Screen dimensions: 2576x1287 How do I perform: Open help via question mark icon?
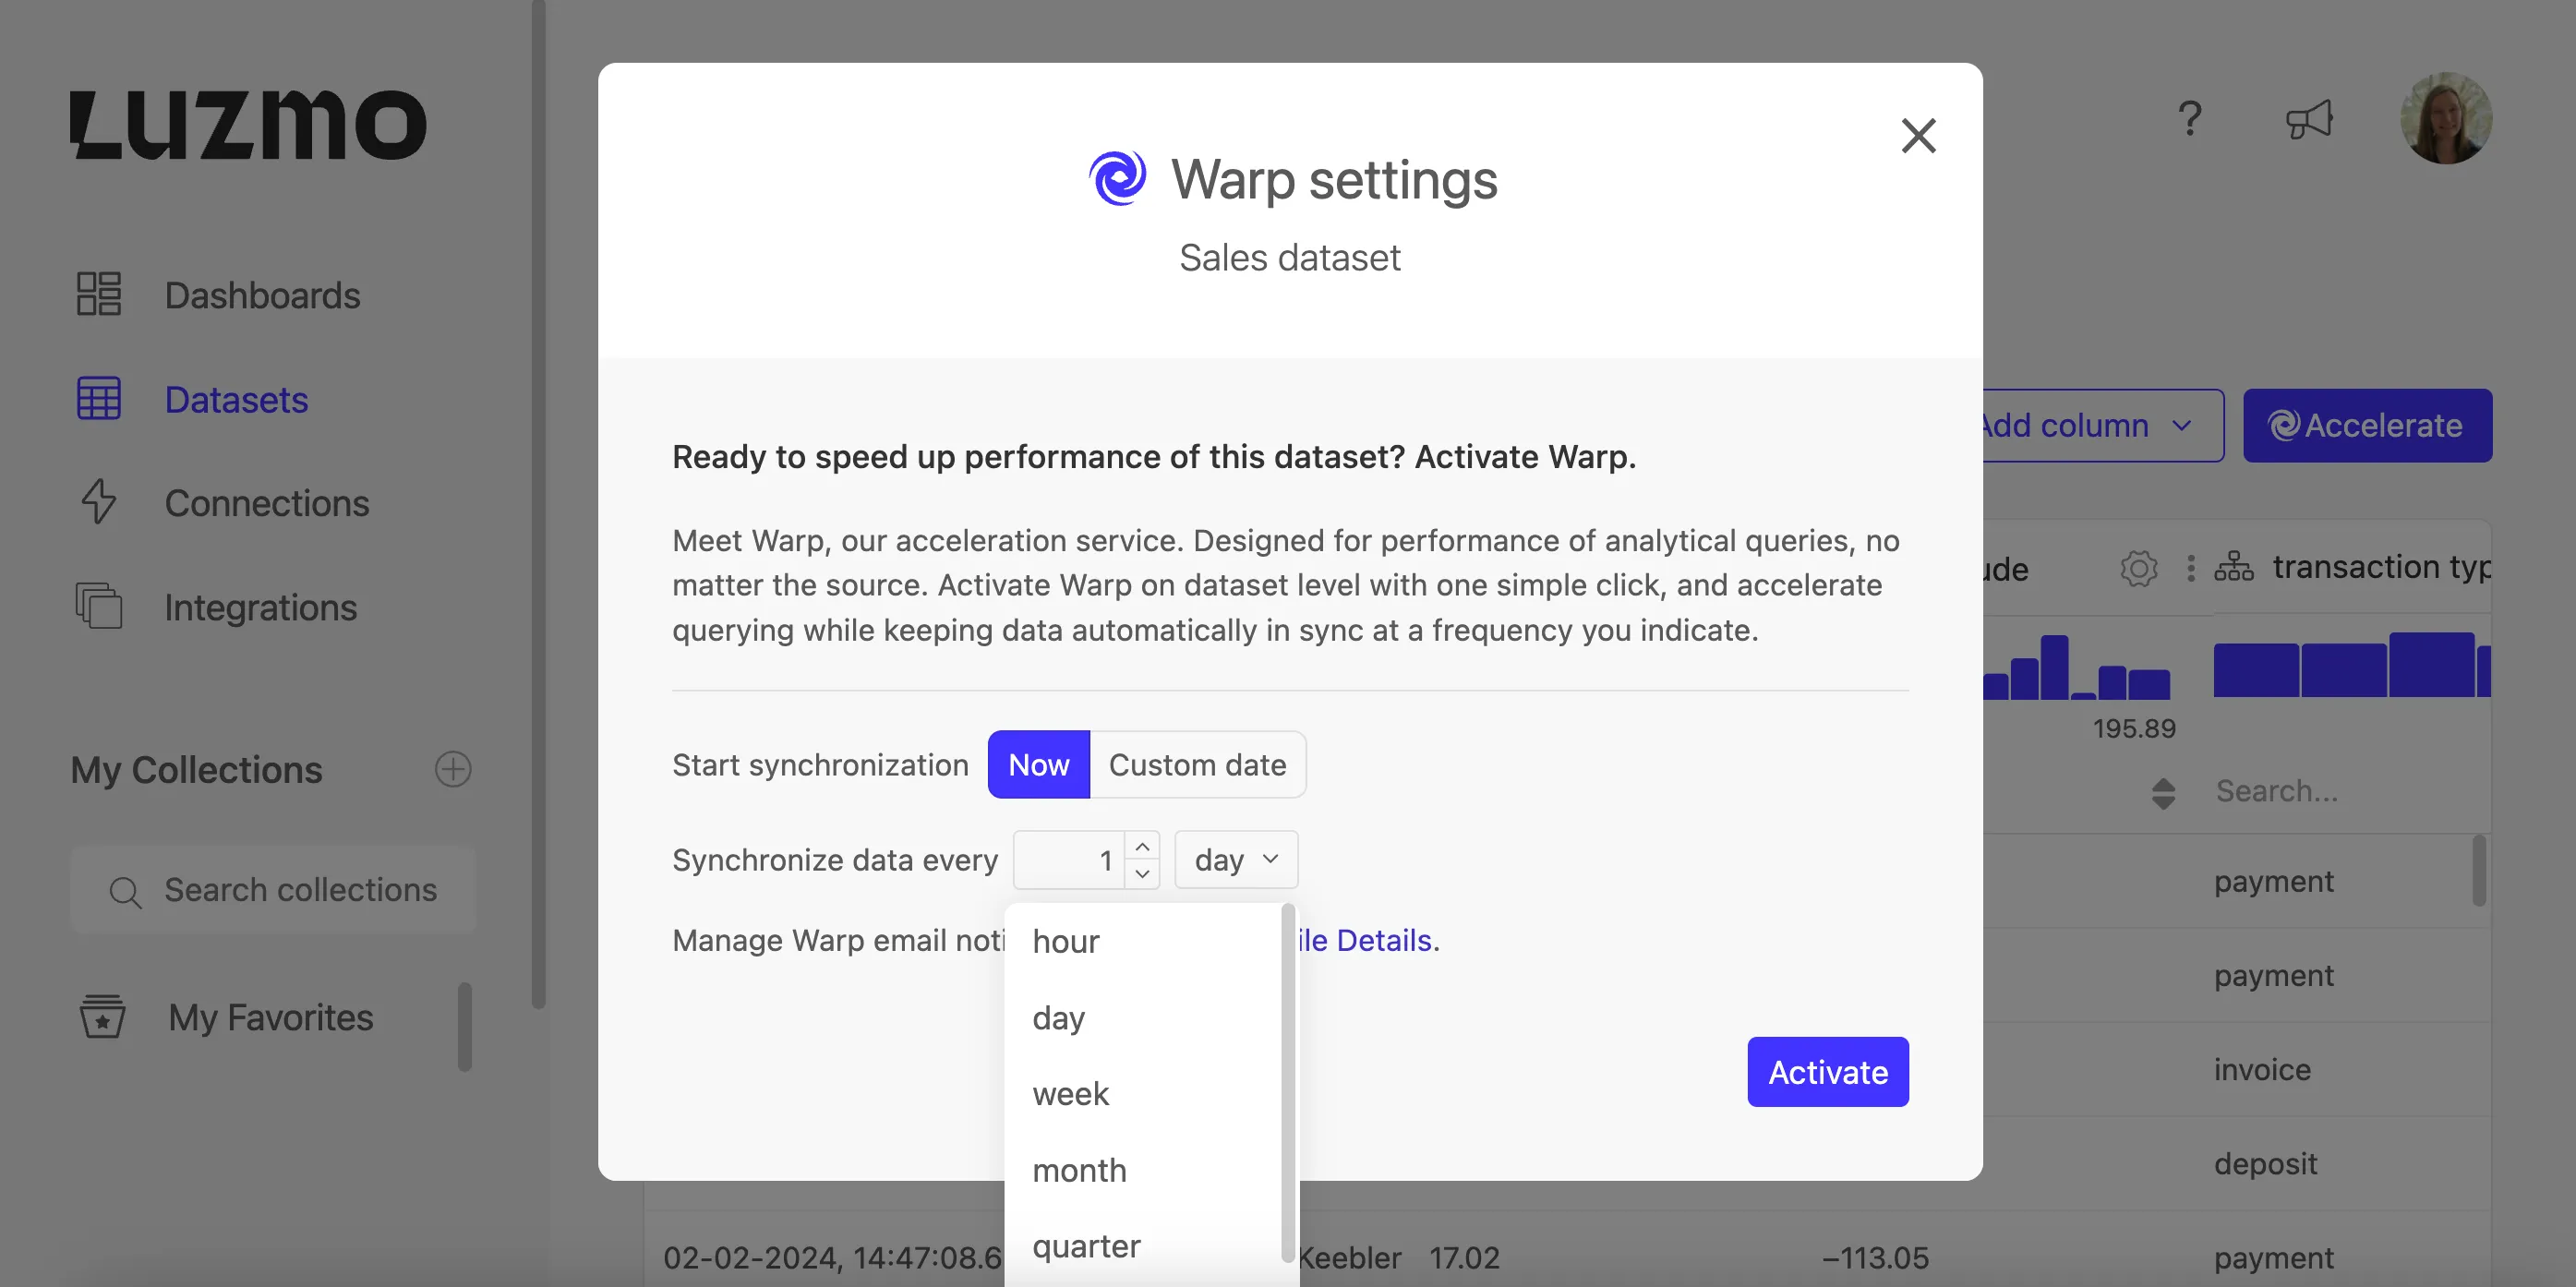(x=2190, y=119)
